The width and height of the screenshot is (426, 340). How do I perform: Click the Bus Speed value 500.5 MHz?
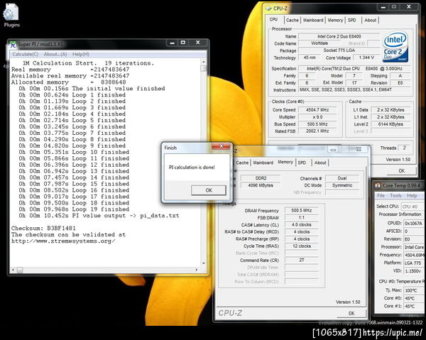317,124
